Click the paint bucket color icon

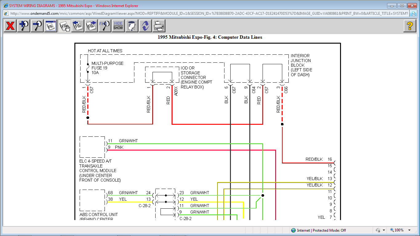(x=132, y=26)
